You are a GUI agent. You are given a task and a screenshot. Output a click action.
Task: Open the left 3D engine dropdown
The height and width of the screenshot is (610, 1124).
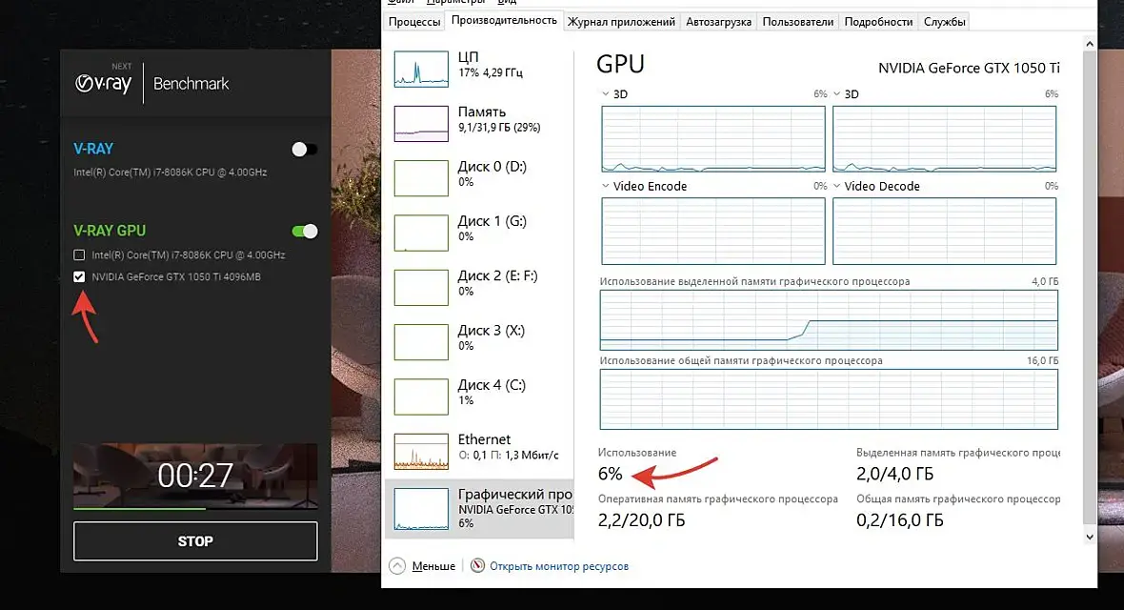pyautogui.click(x=606, y=94)
